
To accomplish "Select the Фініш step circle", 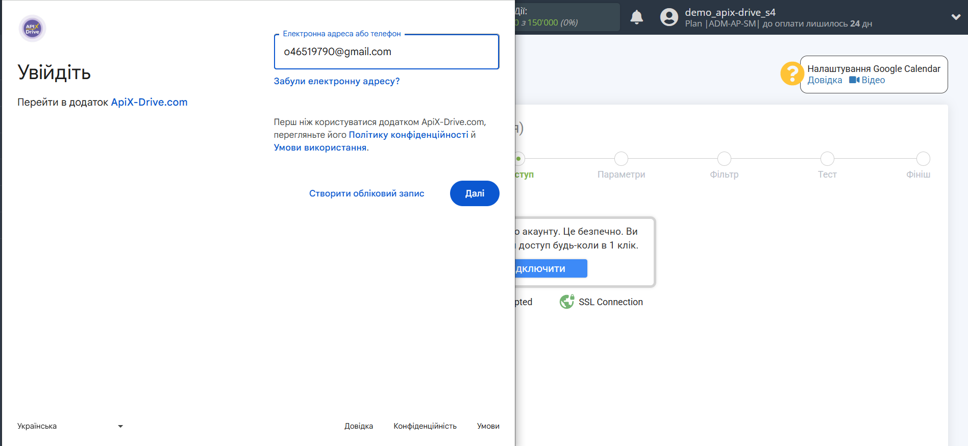I will pos(923,159).
